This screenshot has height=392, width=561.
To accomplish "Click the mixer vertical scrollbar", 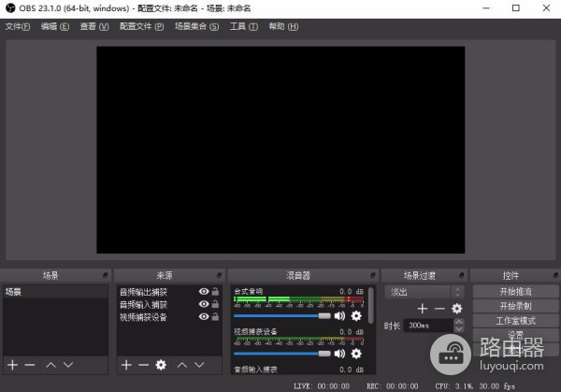I will pos(371,305).
